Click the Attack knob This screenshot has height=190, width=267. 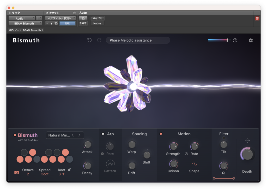pos(88,145)
